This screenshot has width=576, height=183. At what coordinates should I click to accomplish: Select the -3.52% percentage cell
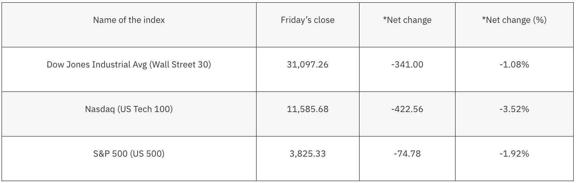point(514,109)
